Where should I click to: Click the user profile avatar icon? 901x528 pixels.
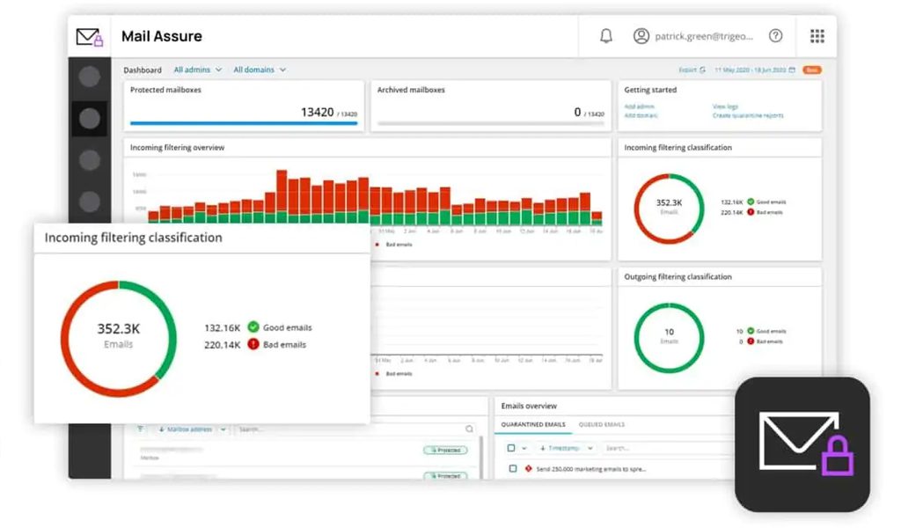pos(641,36)
